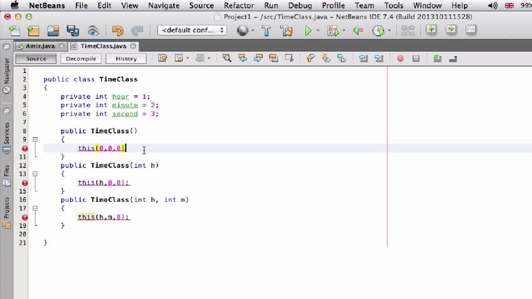Click the globe browser icon
This screenshot has width=532, height=299.
[242, 31]
